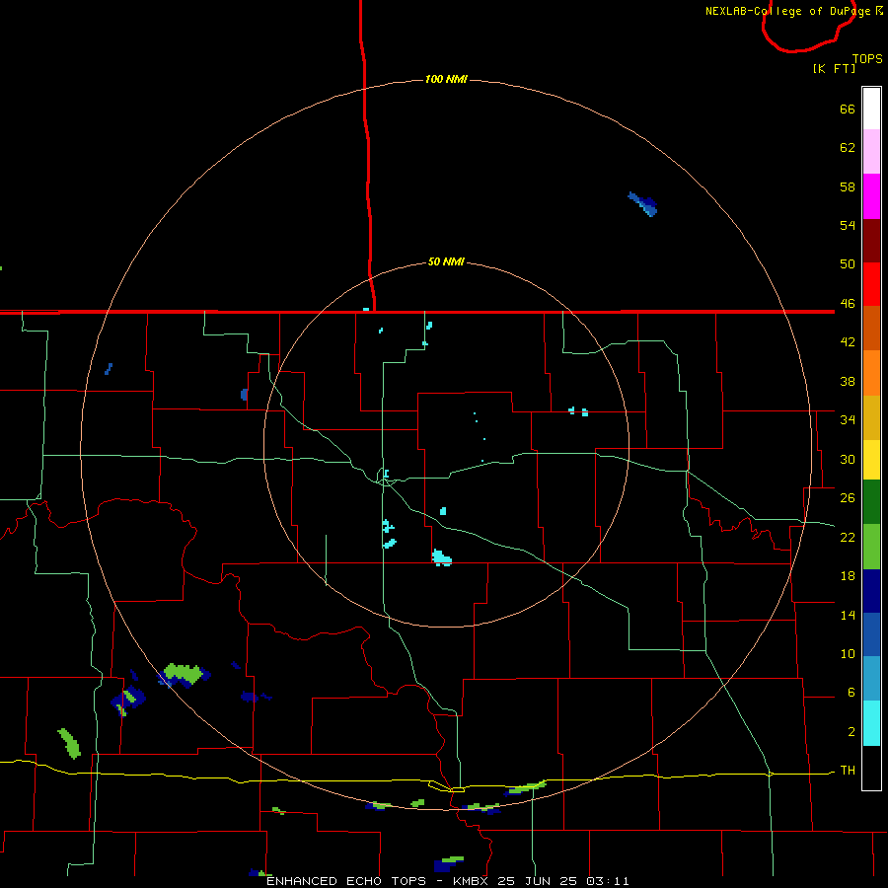
Task: Click the legend value 50
Action: [x=848, y=264]
